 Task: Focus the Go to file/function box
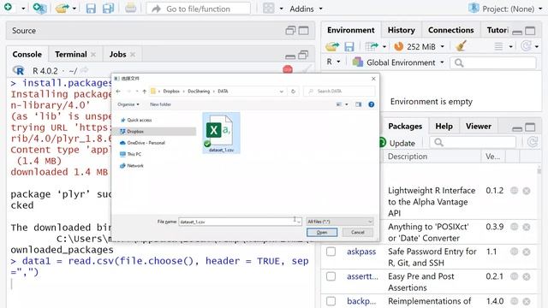(198, 9)
